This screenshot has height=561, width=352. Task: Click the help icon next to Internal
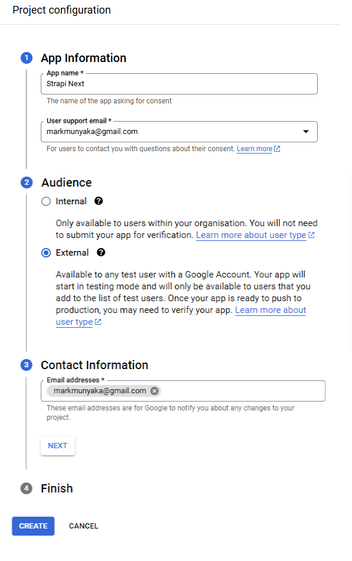click(x=99, y=201)
